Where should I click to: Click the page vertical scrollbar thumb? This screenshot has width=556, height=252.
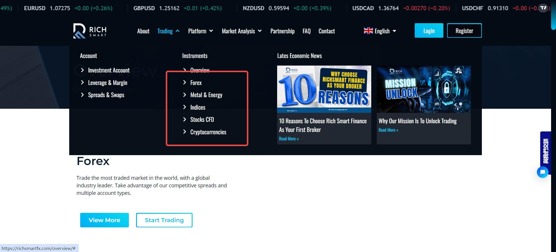553,14
